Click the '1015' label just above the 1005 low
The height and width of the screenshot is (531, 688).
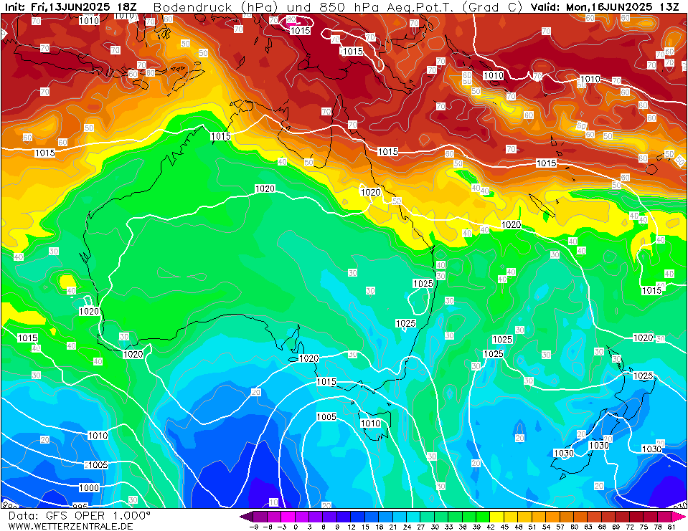[x=326, y=382]
